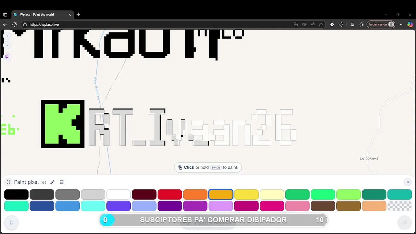The width and height of the screenshot is (416, 234).
Task: Click the gradient icon beside the eyedropper
Action: pos(62,182)
